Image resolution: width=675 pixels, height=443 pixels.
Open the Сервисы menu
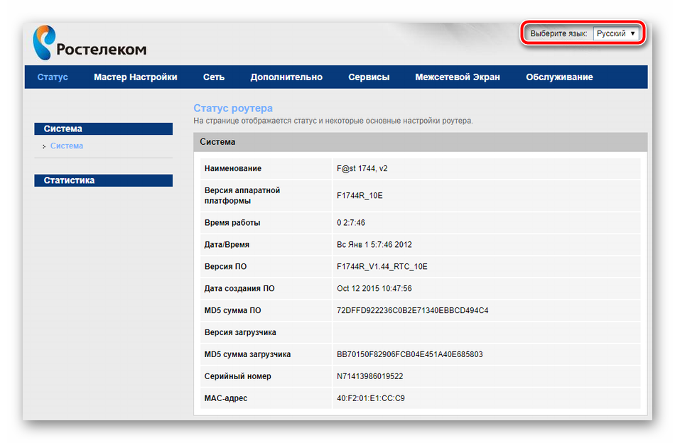[x=369, y=77]
